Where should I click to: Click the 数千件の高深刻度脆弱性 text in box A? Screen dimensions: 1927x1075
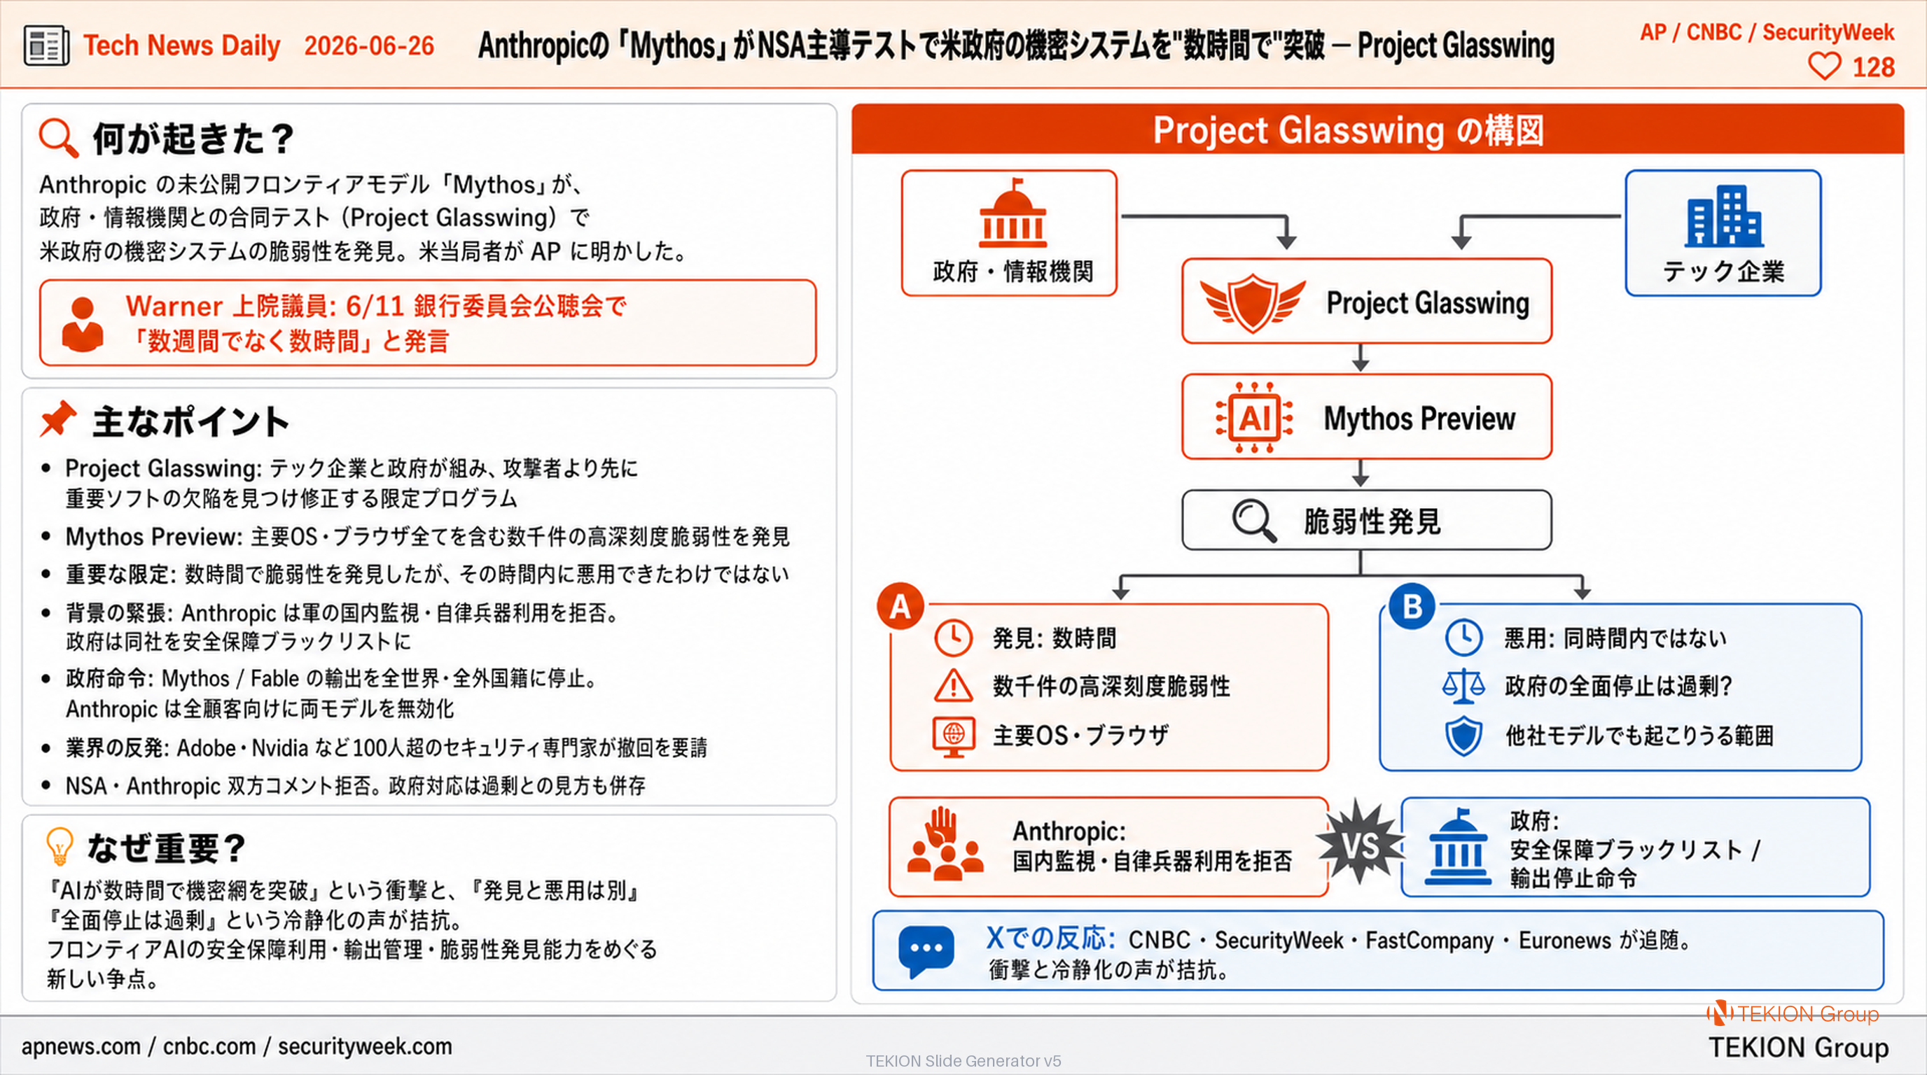point(1111,687)
